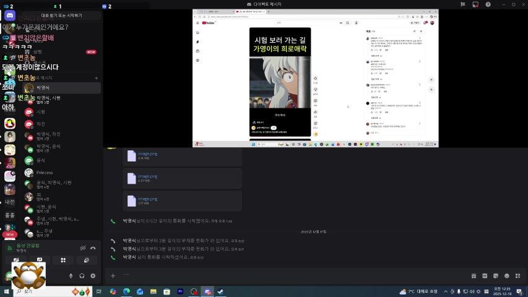Open the soundboard button in voice panel
The width and height of the screenshot is (528, 297).
(87, 260)
